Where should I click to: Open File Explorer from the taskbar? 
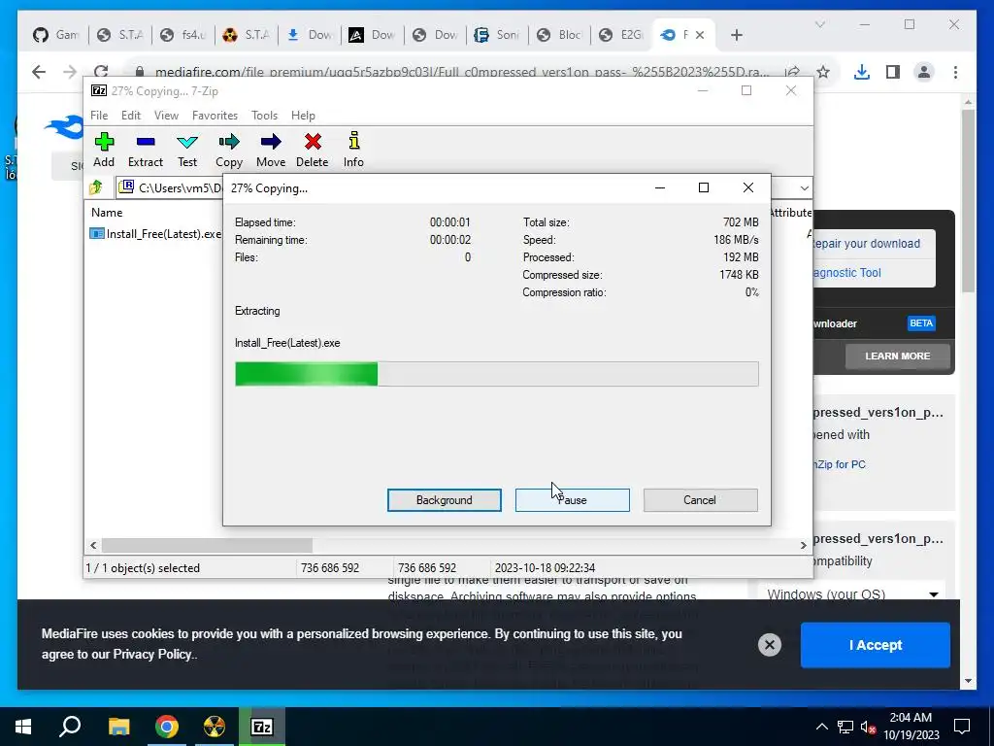pyautogui.click(x=118, y=727)
